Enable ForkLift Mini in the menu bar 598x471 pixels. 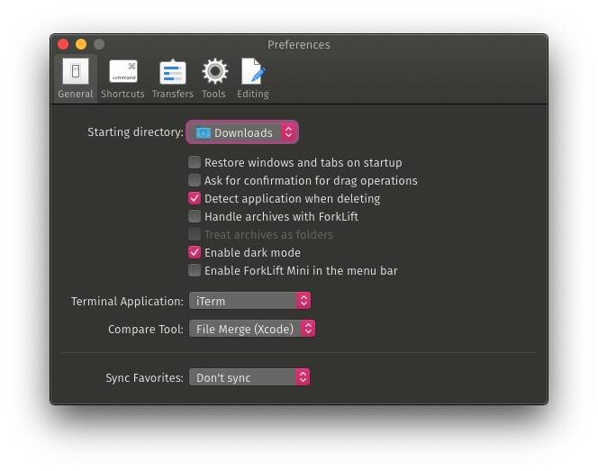pos(195,270)
